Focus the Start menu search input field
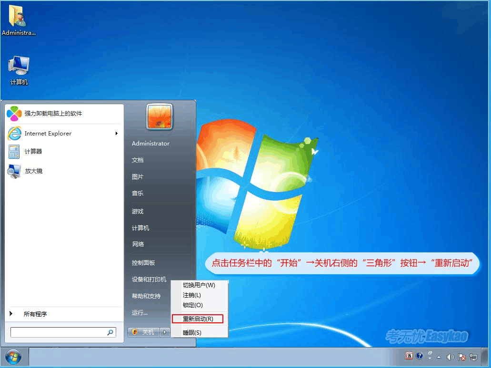Screen dimensions: 491x368 (63, 332)
